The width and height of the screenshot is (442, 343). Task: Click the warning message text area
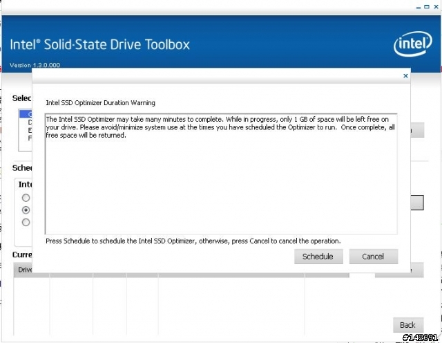click(221, 174)
